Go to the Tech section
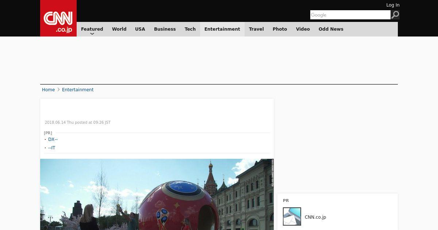Viewport: 438px width, 230px height. (x=190, y=29)
